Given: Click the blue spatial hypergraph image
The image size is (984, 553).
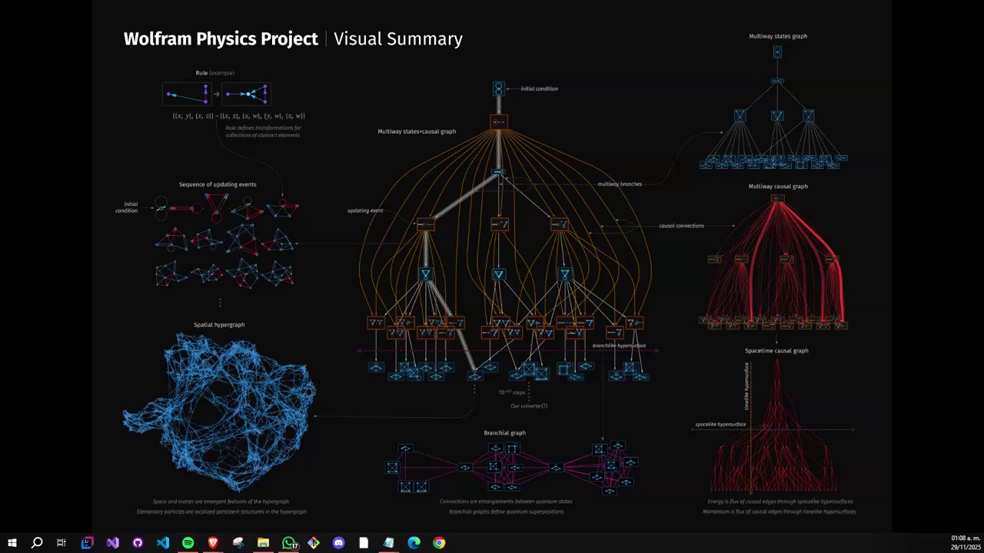Looking at the screenshot, I should (221, 412).
